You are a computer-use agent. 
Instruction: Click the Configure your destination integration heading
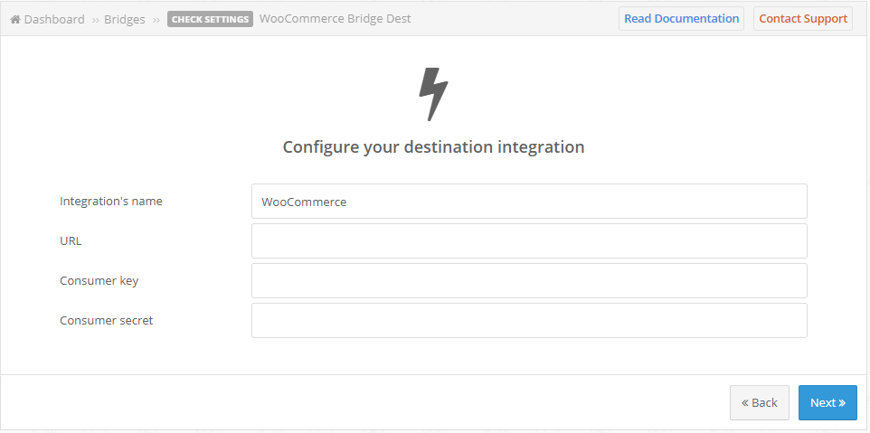pyautogui.click(x=433, y=147)
